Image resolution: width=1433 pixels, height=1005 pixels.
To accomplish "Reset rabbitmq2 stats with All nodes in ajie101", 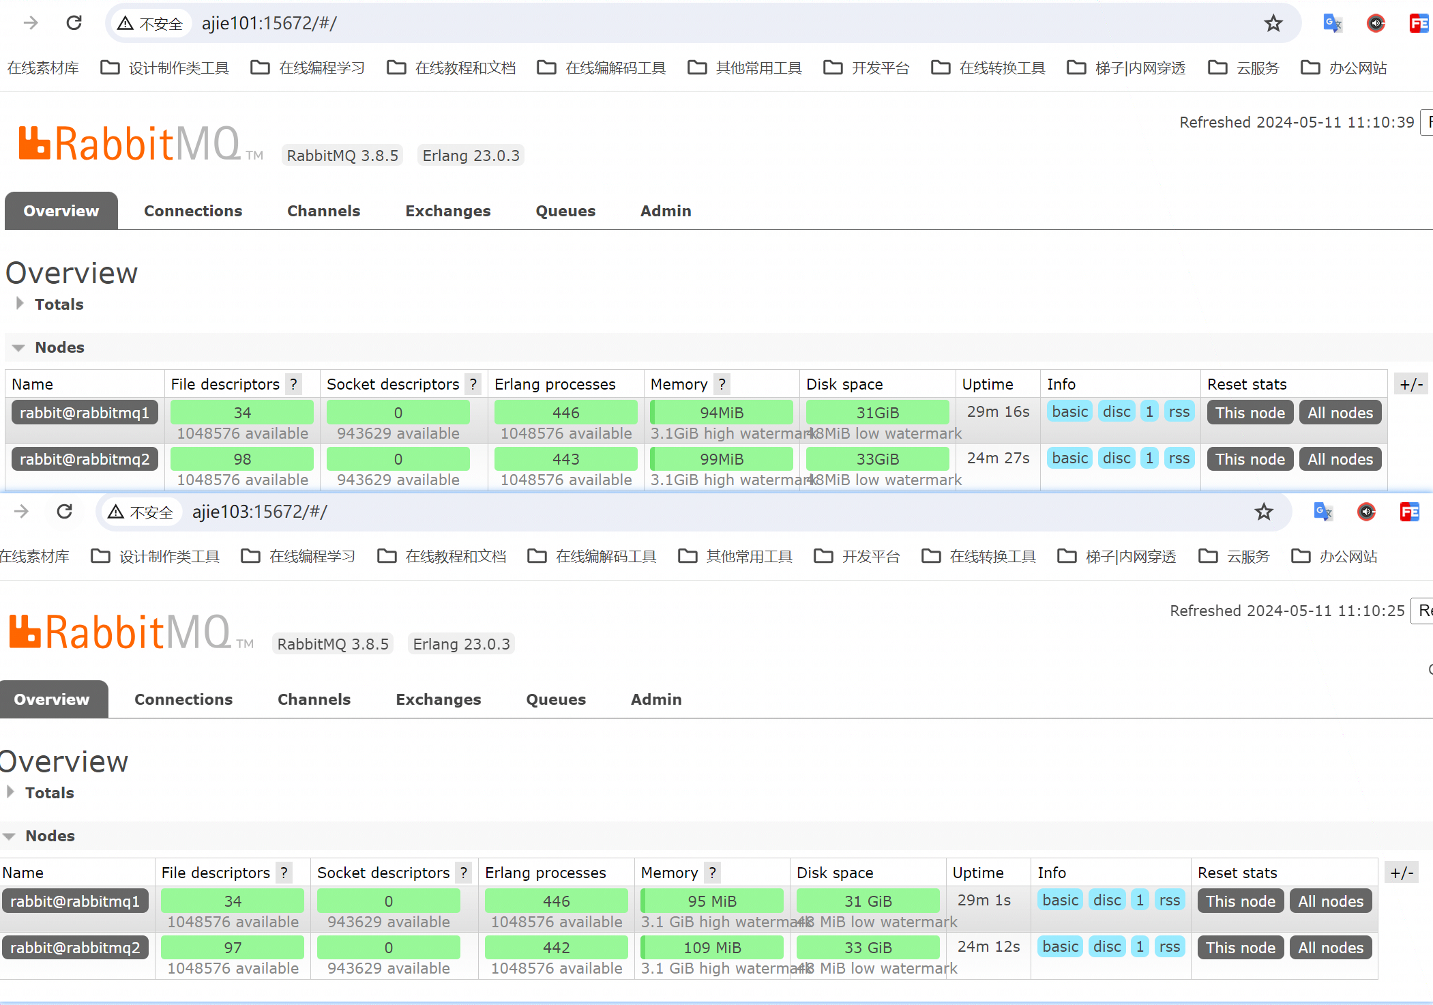I will (1340, 459).
